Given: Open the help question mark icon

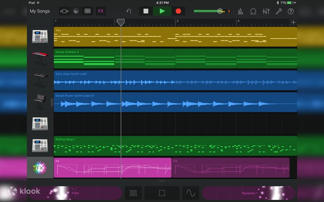Looking at the screenshot, I should coord(291,11).
